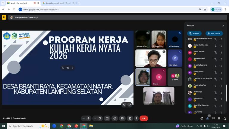Select the Kikie Rafiqie participant tile
Viewport: 229px width, 129px height.
(x=175, y=58)
